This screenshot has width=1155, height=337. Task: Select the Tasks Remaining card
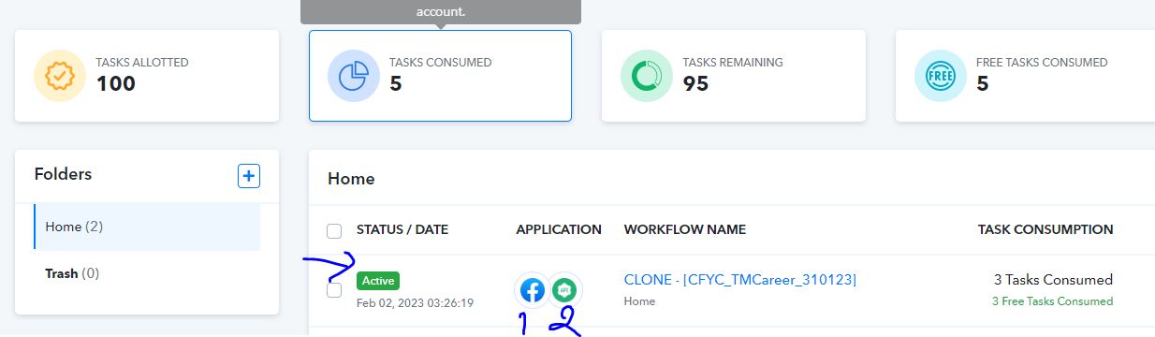coord(734,76)
